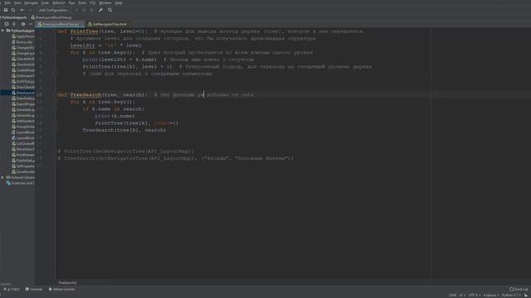Click the expand/collapse all icon in Project panel header
Image resolution: width=531 pixels, height=298 pixels.
pyautogui.click(x=14, y=24)
